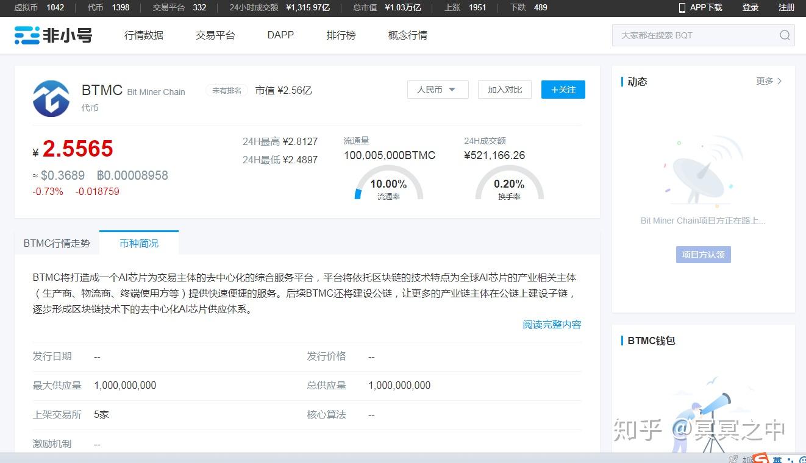This screenshot has width=806, height=463.
Task: Open the 排行榜 navigation menu
Action: click(340, 35)
